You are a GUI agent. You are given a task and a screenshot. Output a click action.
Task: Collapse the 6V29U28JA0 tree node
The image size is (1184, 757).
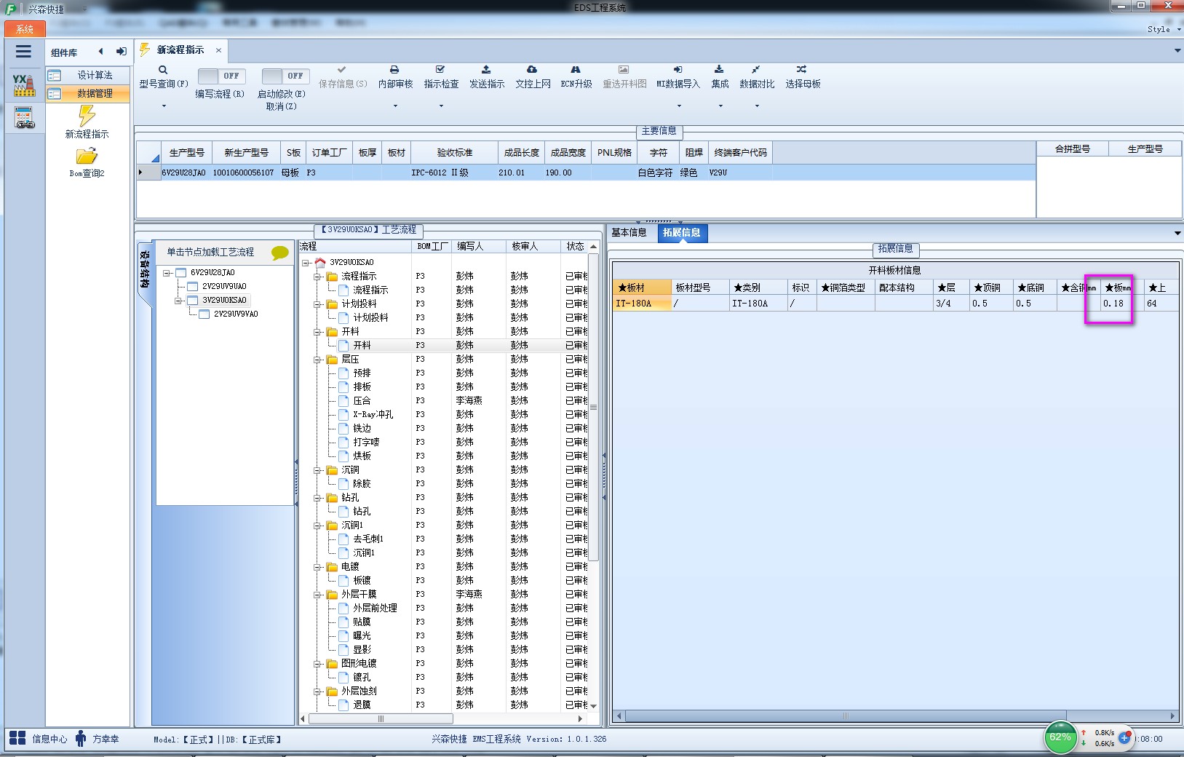pos(167,273)
